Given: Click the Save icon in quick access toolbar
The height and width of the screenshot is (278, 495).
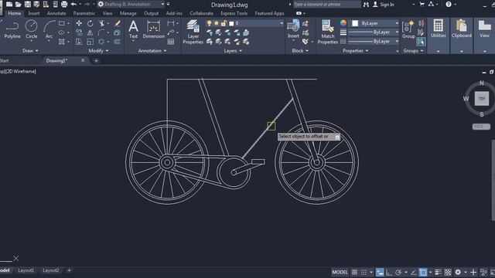Looking at the screenshot, I should pyautogui.click(x=28, y=5).
